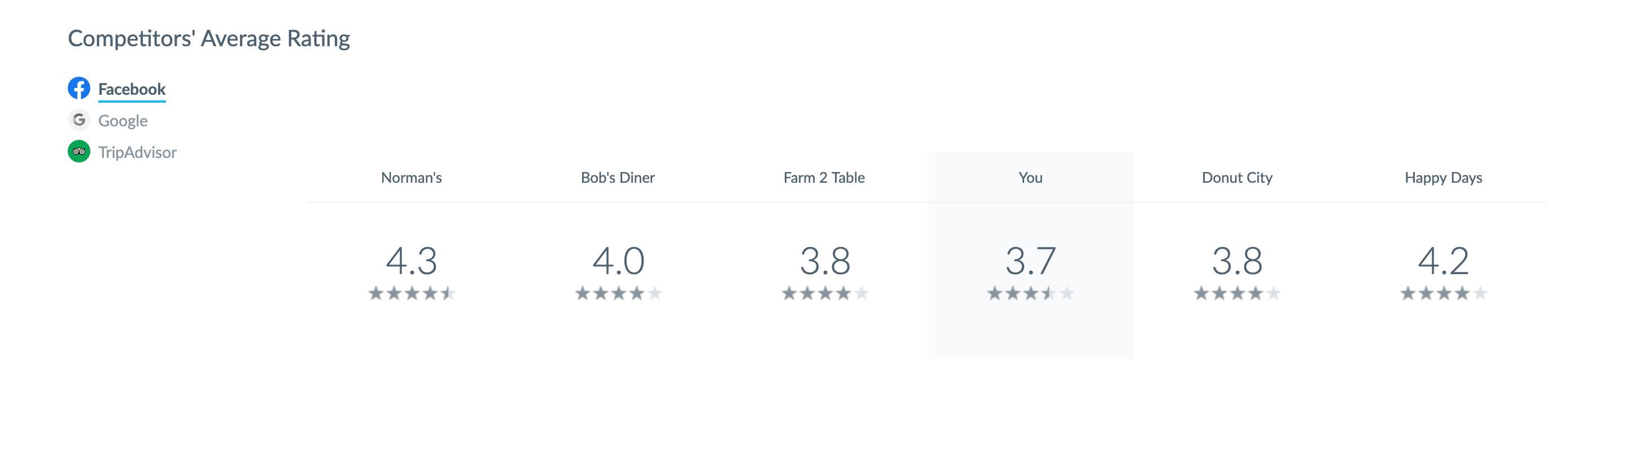This screenshot has height=458, width=1626.
Task: Select the Donut City column header
Action: (1237, 178)
